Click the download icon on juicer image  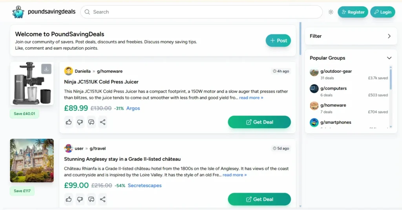(46, 69)
